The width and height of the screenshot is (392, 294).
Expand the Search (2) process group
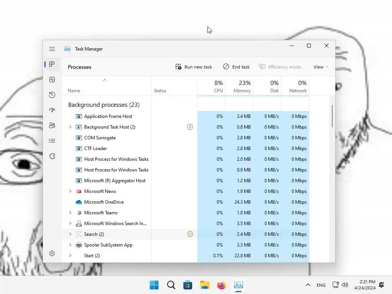(70, 234)
